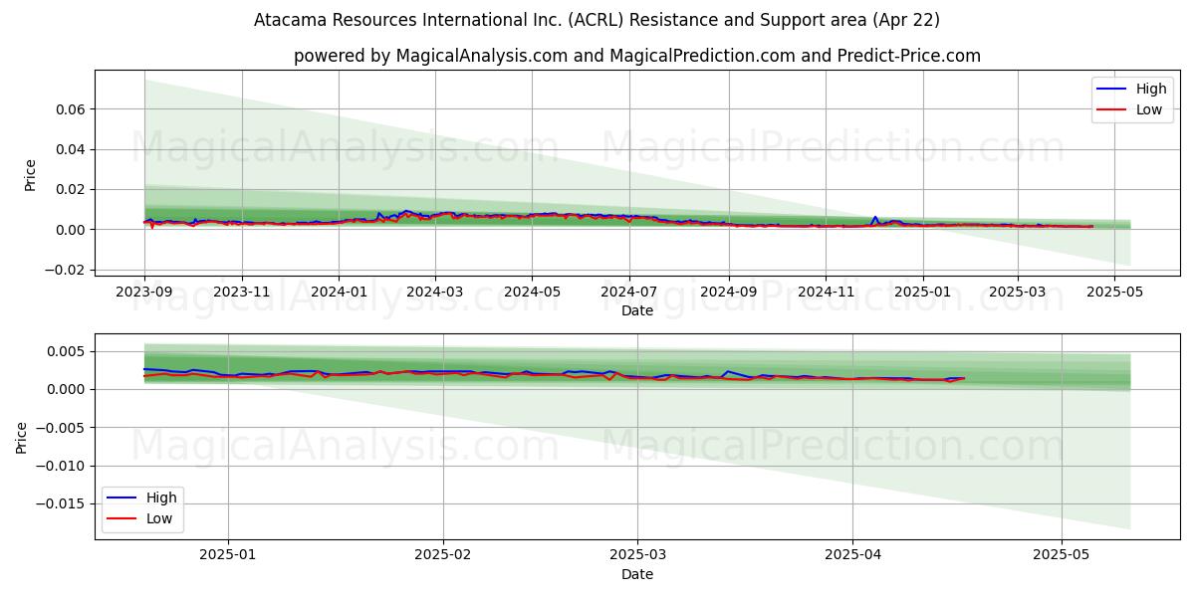Click the 2024-11 date tick label
1195x597 pixels.
[825, 293]
